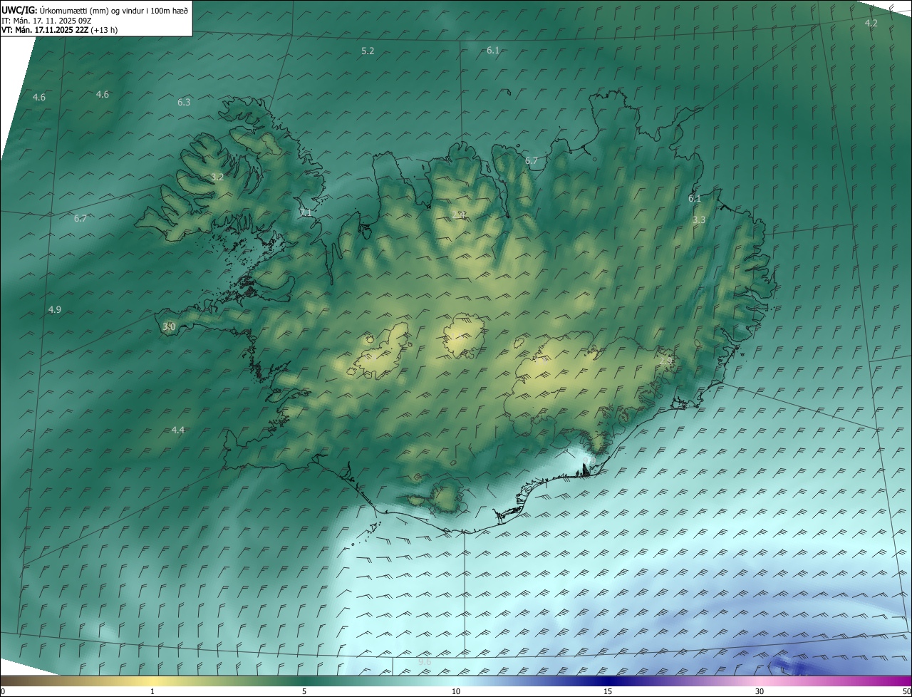Click the 9.6 value south of Iceland

tap(425, 662)
